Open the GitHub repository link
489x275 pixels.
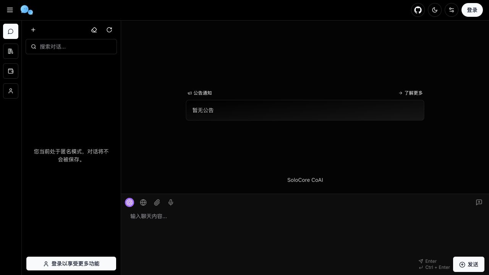click(x=418, y=10)
